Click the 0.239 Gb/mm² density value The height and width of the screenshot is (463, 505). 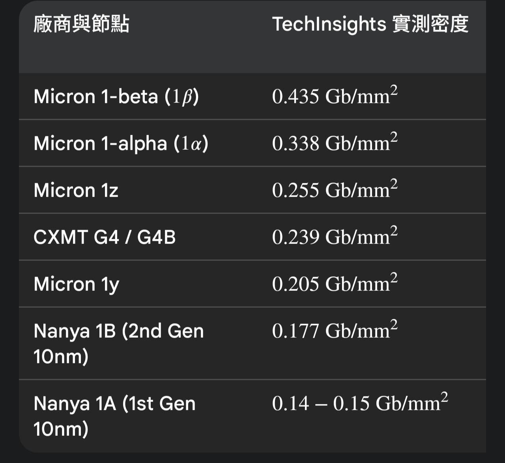pos(335,236)
